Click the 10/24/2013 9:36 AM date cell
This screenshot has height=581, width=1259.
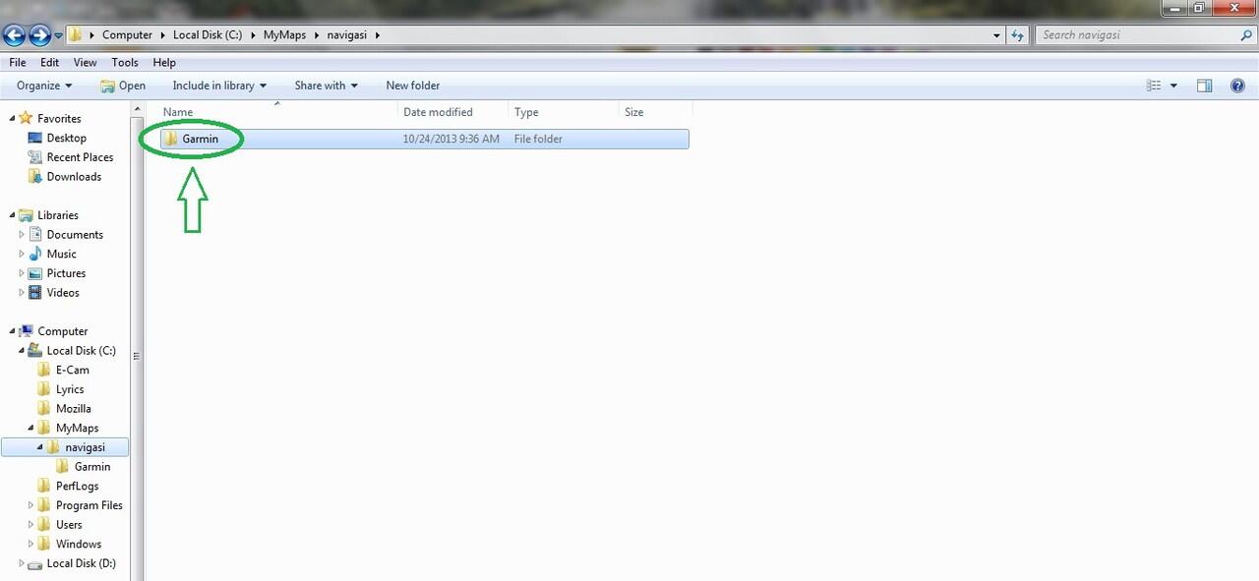451,139
